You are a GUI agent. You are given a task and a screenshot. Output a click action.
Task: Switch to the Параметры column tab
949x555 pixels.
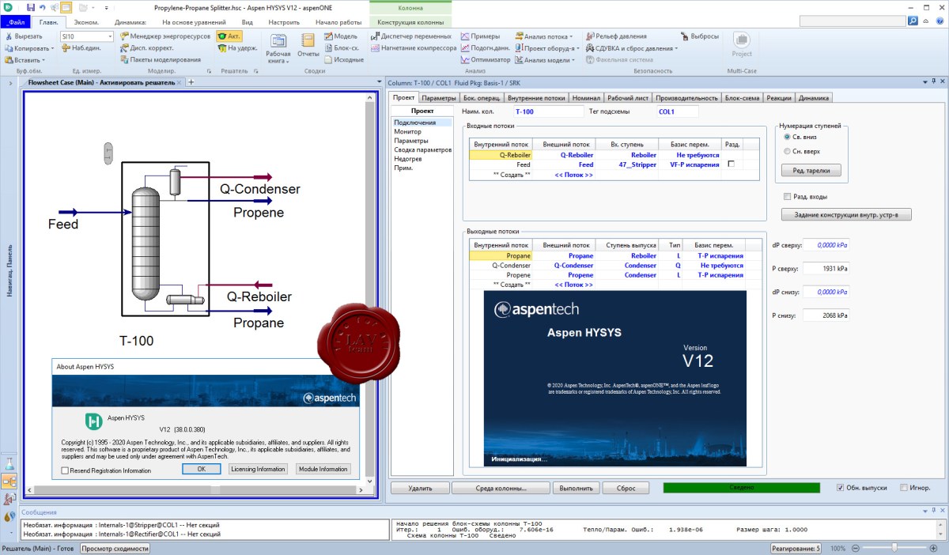click(x=439, y=98)
